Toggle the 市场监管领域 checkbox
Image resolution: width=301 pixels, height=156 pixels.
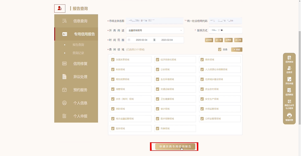202,109
